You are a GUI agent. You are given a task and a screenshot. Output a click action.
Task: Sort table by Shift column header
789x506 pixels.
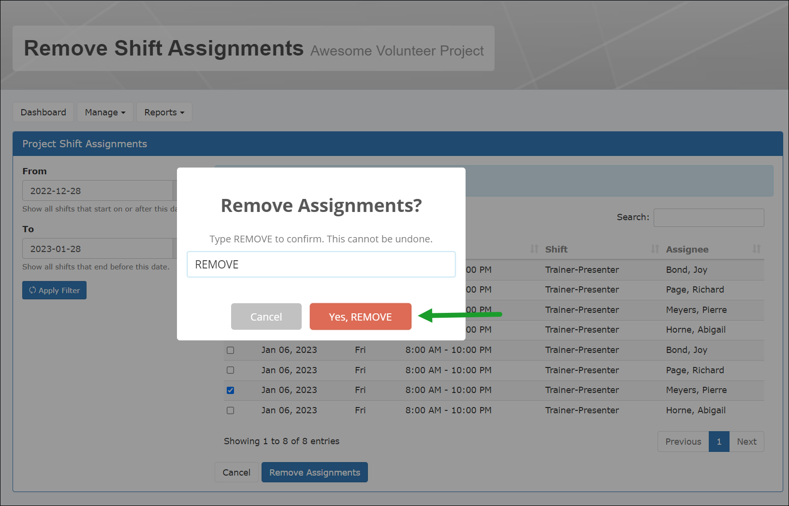point(556,249)
